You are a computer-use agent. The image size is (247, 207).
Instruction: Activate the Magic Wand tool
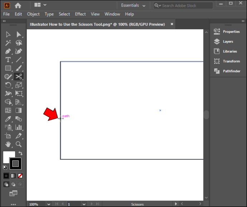(x=8, y=43)
